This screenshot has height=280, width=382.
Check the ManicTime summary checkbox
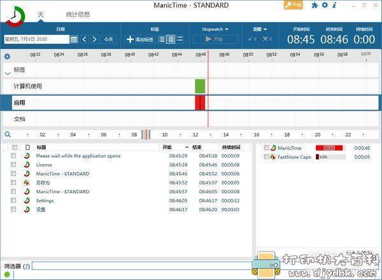pos(267,148)
